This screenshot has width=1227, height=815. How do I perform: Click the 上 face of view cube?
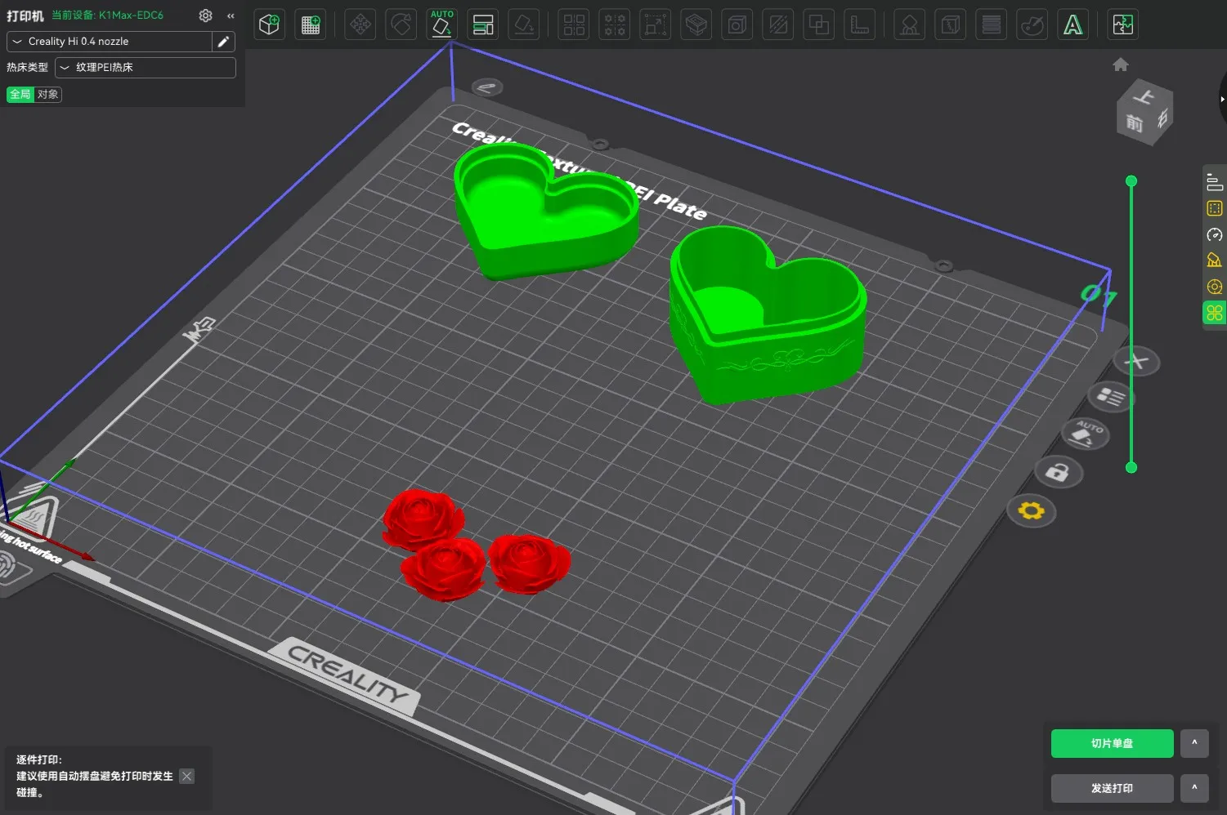pyautogui.click(x=1142, y=97)
